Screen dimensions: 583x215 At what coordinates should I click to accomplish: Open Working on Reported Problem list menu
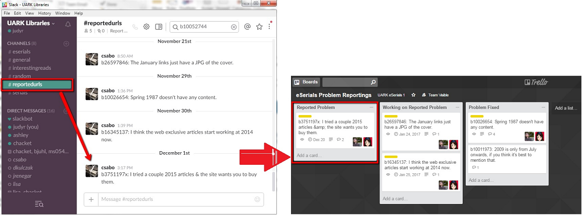pos(457,107)
